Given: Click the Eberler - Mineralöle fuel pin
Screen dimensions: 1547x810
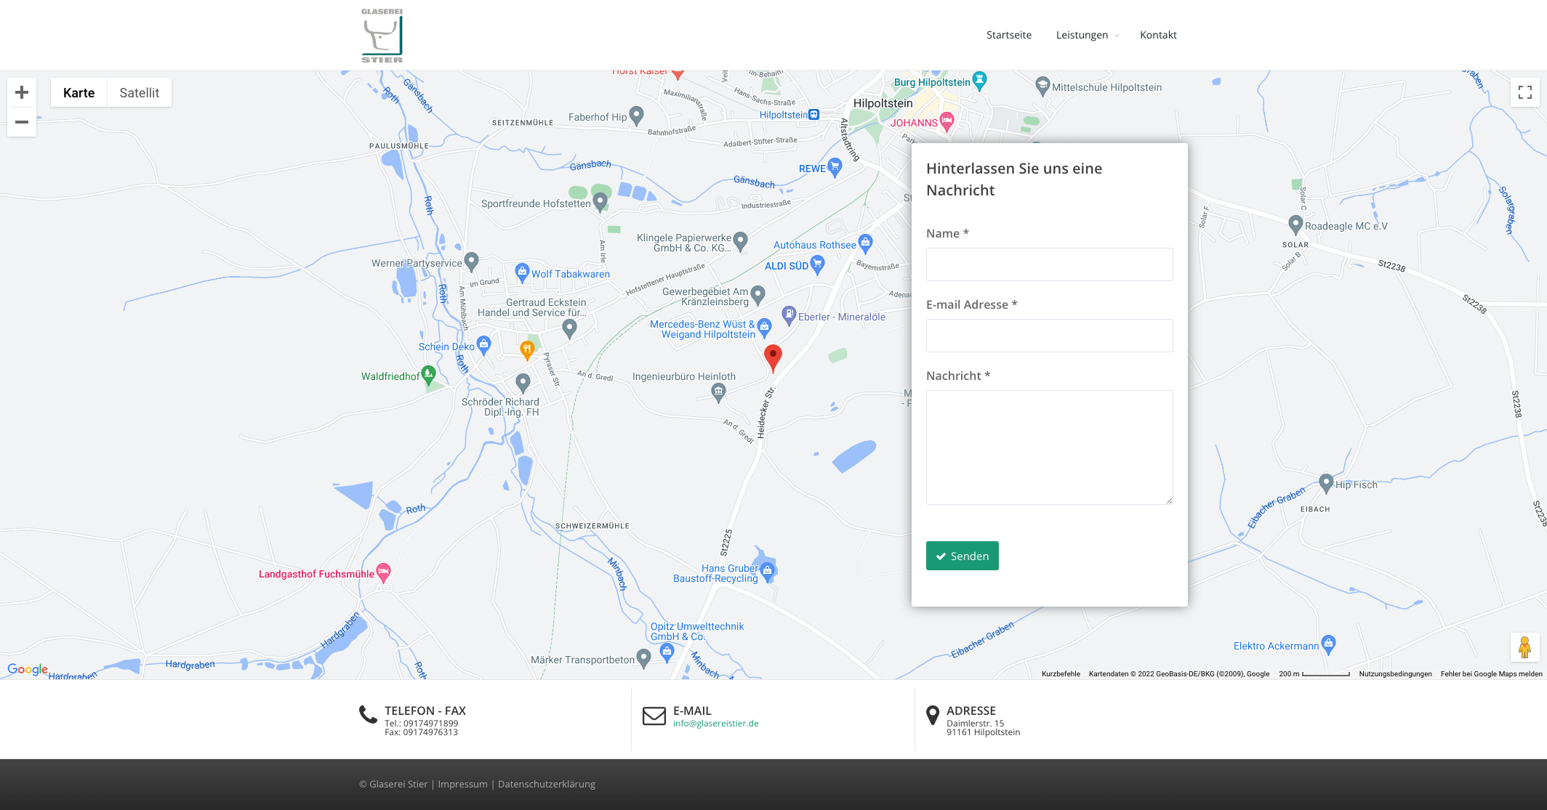Looking at the screenshot, I should 789,315.
